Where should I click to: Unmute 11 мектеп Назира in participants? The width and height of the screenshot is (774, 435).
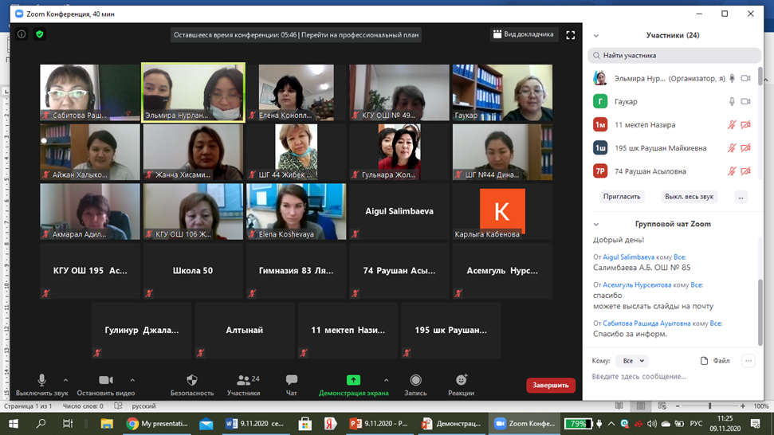732,124
